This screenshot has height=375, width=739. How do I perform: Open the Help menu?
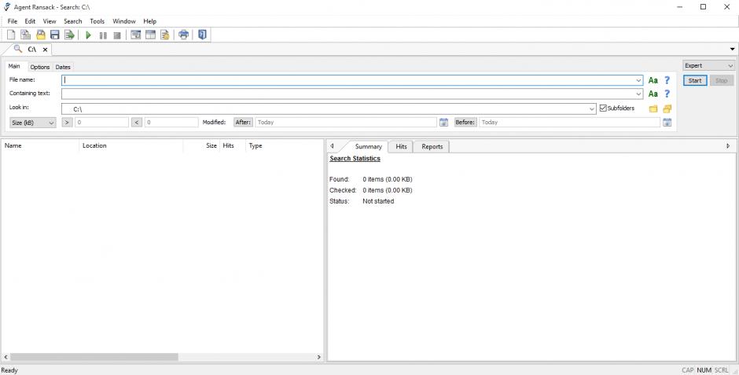pos(150,21)
